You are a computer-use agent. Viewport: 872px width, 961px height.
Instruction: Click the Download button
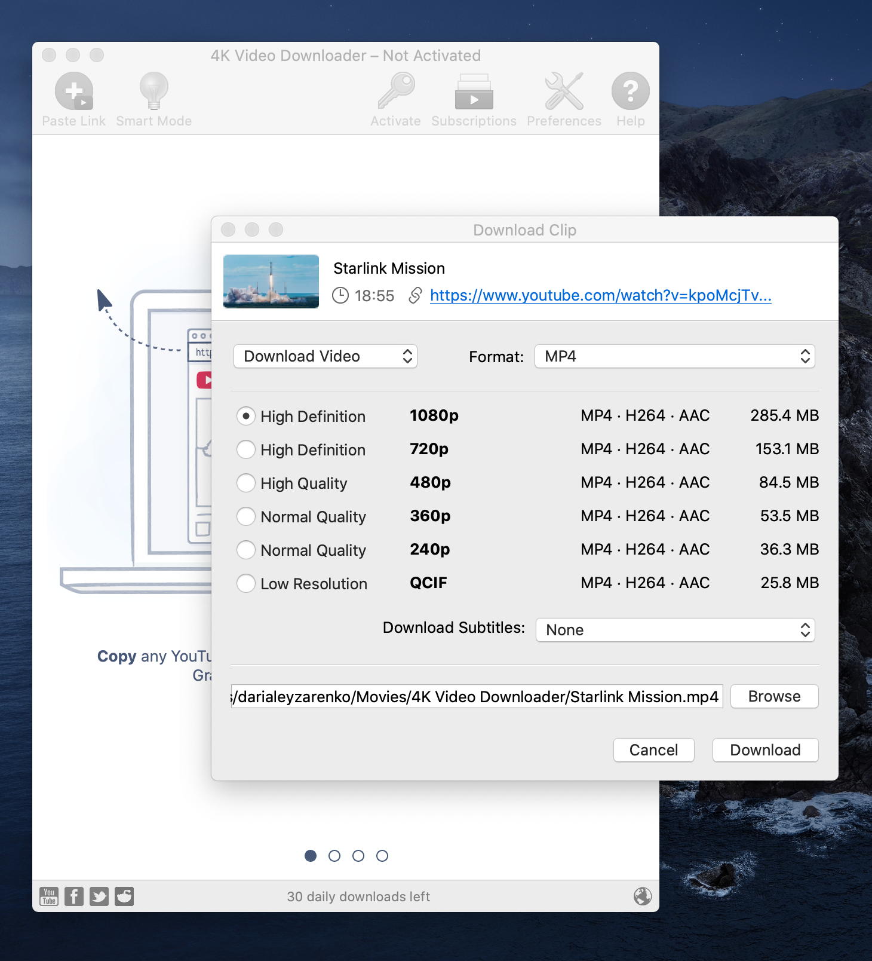[766, 750]
